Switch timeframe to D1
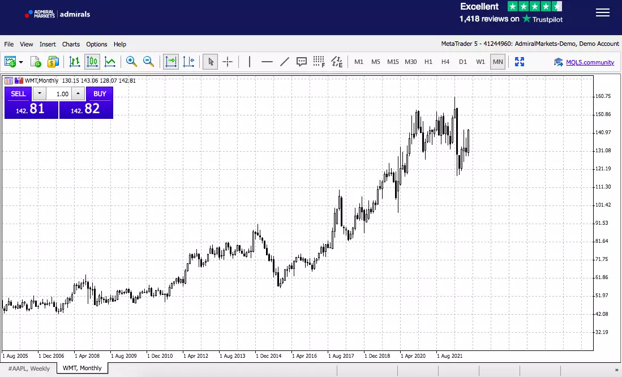The image size is (622, 377). point(463,62)
